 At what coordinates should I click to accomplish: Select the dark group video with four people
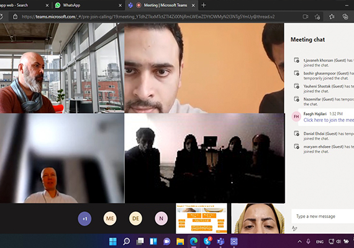(204, 158)
